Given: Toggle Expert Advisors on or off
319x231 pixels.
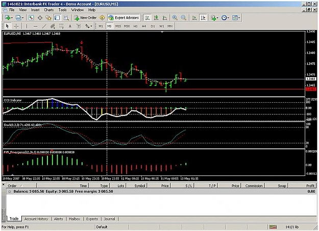Looking at the screenshot, I should pos(124,18).
